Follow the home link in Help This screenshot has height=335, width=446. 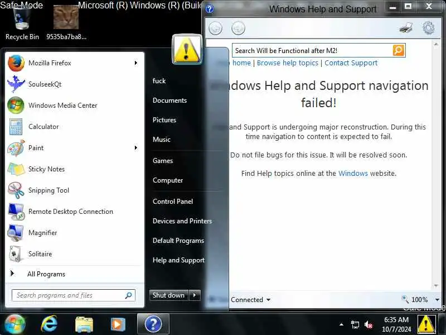[241, 63]
